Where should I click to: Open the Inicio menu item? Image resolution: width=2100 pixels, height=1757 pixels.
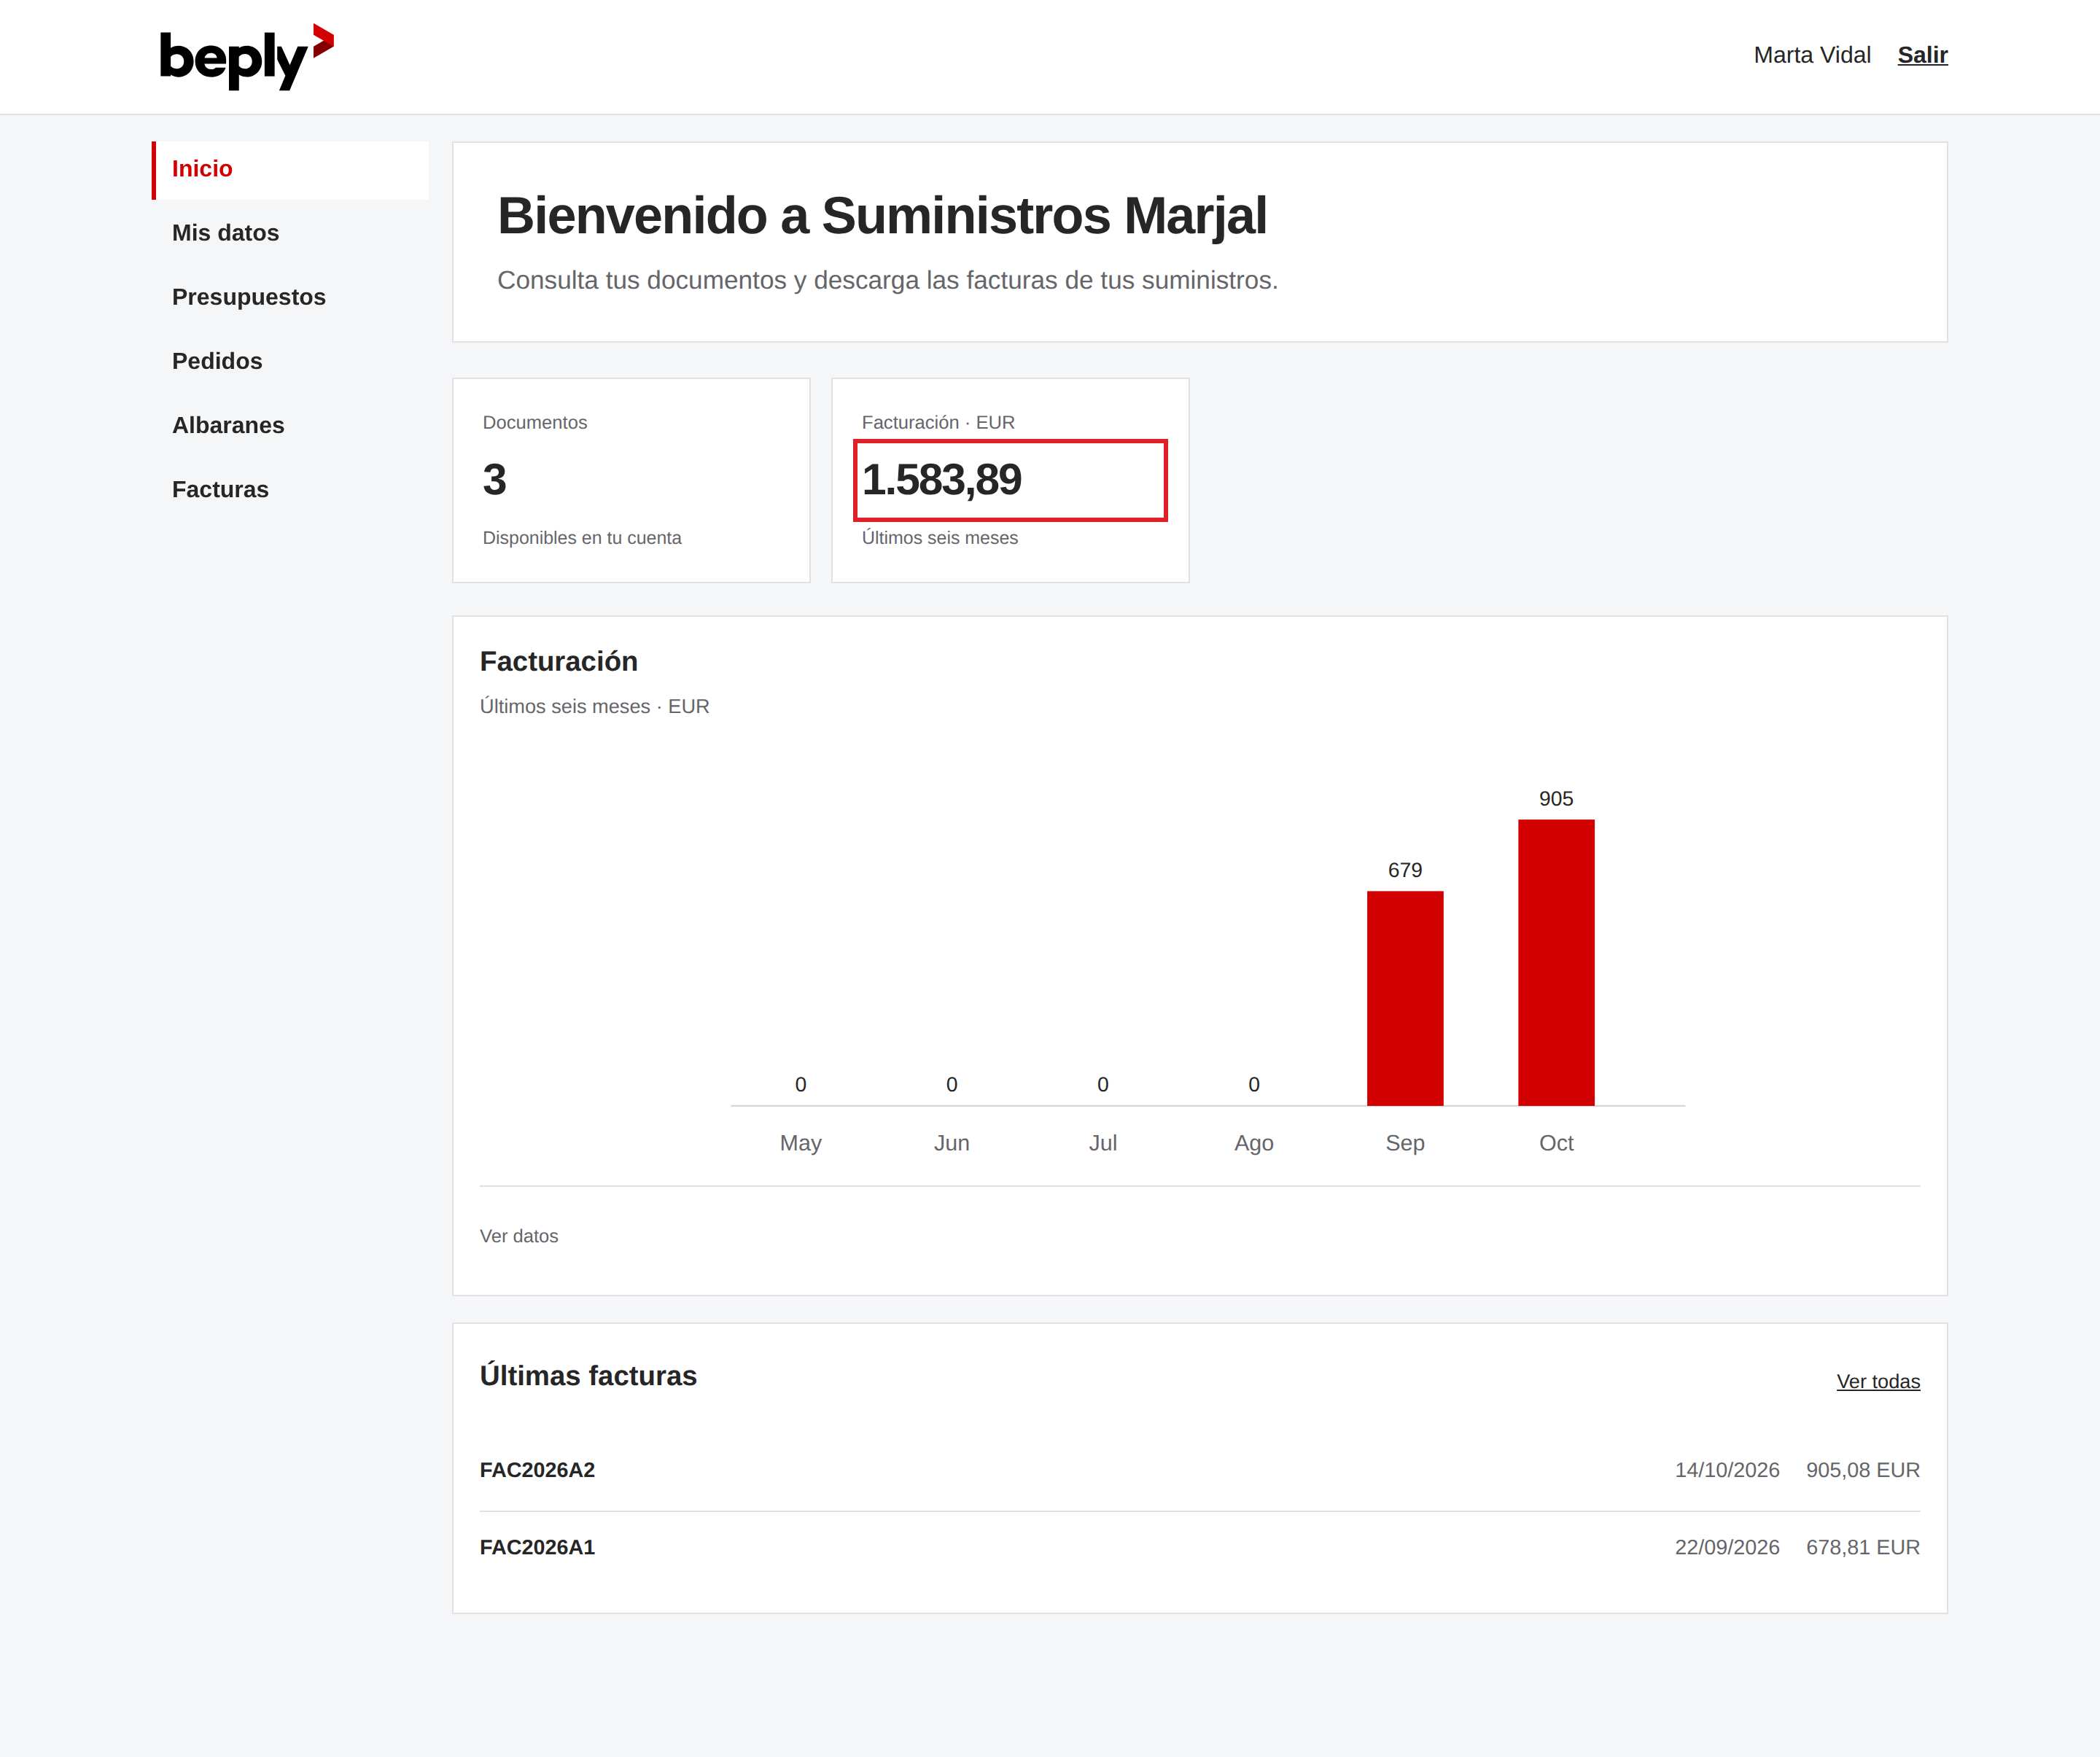[x=291, y=169]
